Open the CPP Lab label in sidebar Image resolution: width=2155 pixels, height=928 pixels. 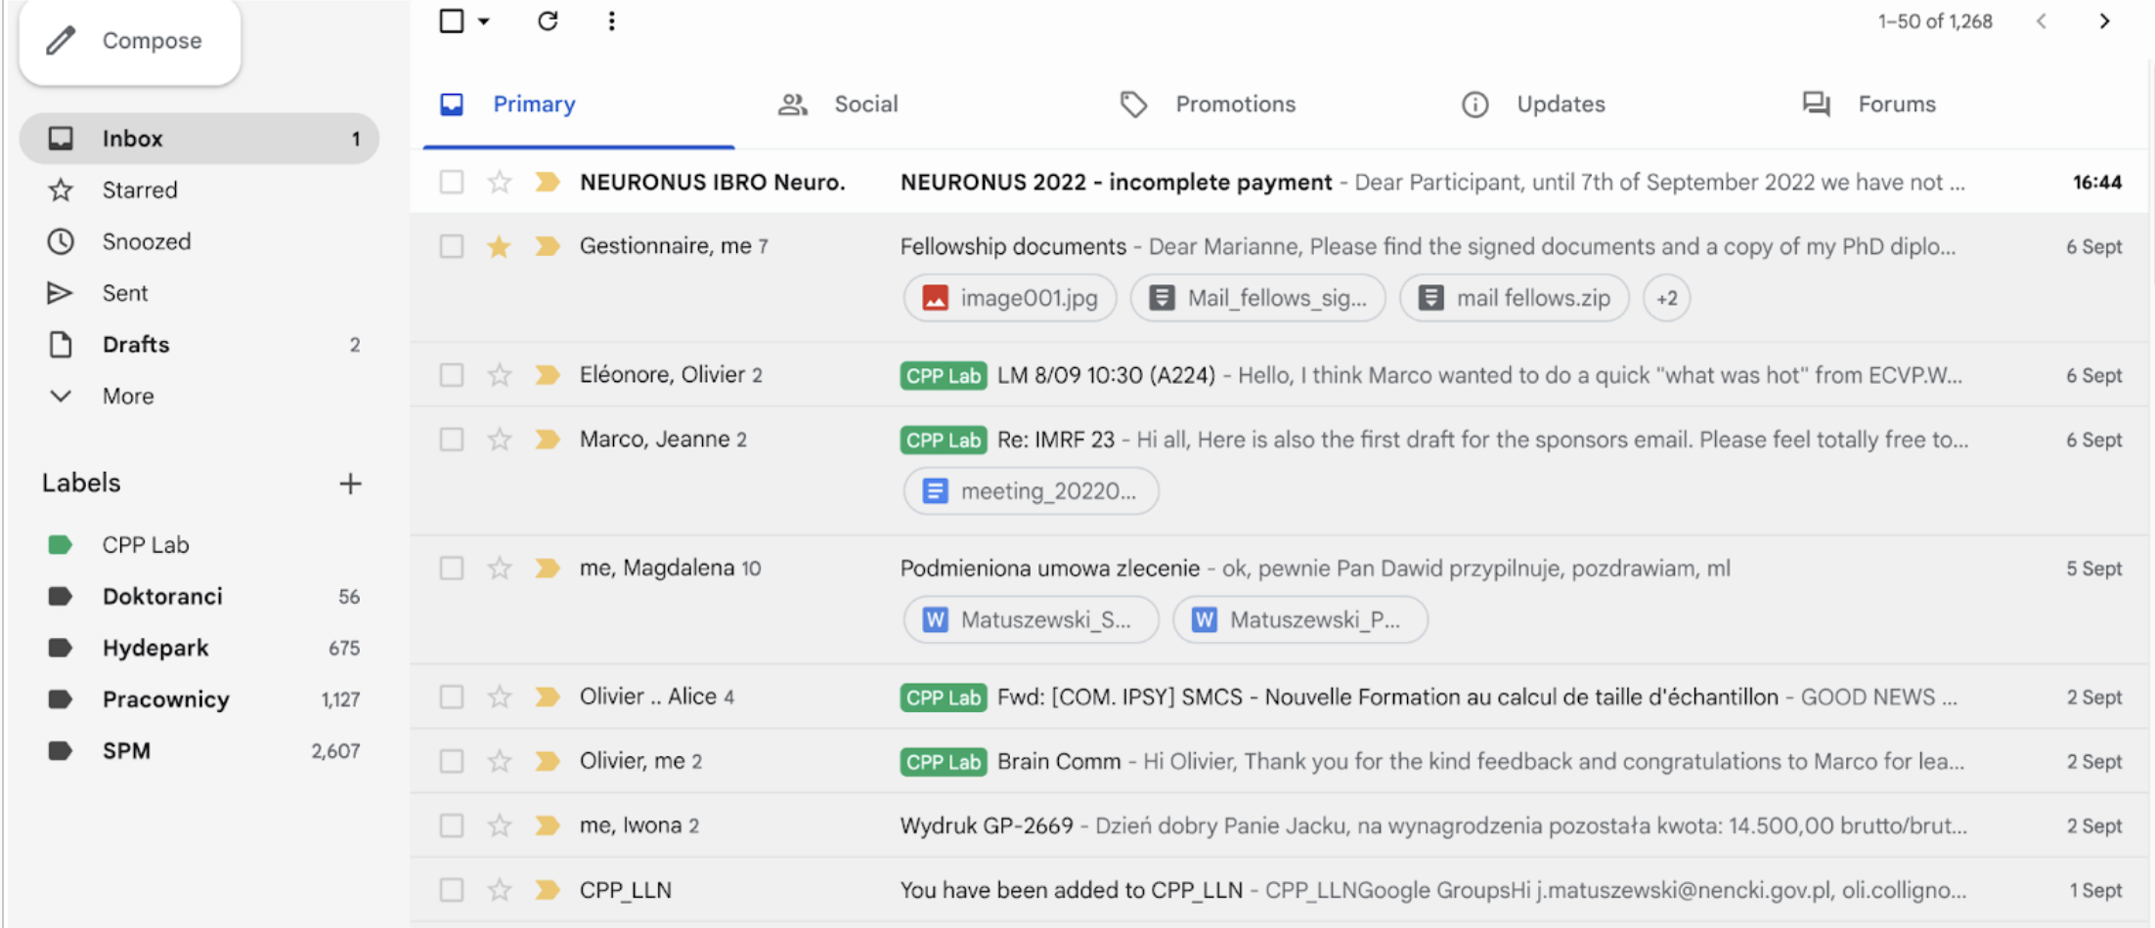(x=199, y=545)
